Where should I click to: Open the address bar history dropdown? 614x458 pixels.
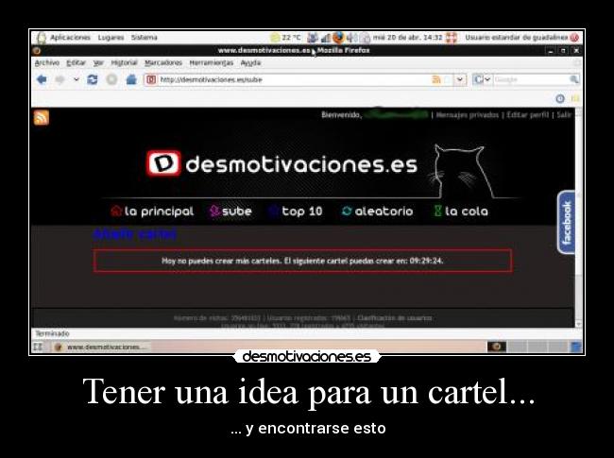click(x=460, y=80)
